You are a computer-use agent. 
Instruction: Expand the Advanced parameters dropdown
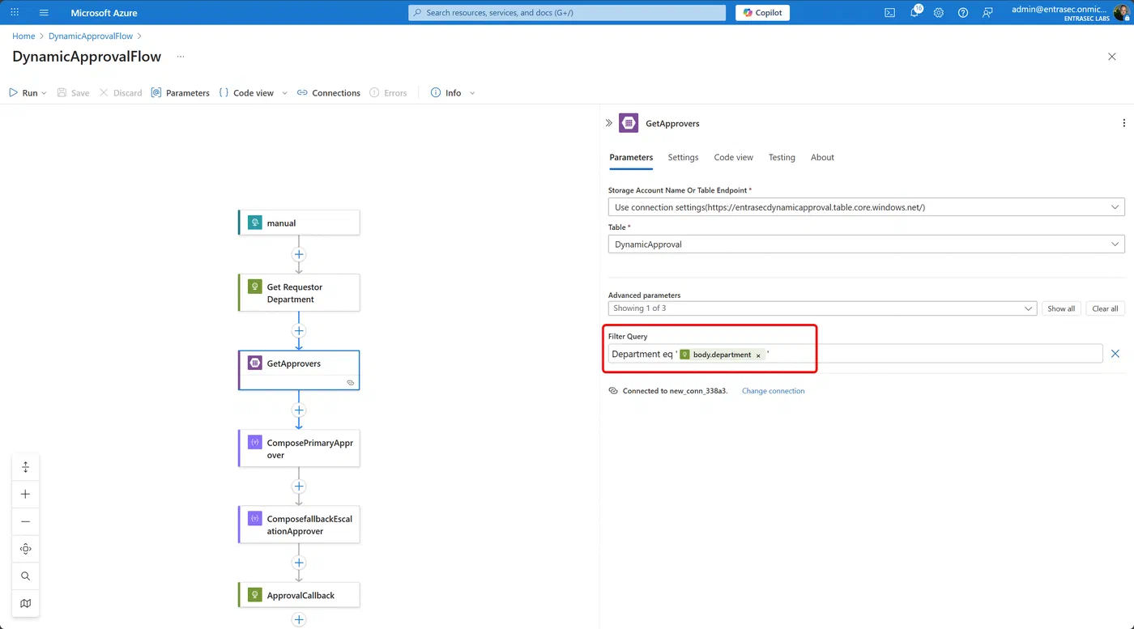822,308
